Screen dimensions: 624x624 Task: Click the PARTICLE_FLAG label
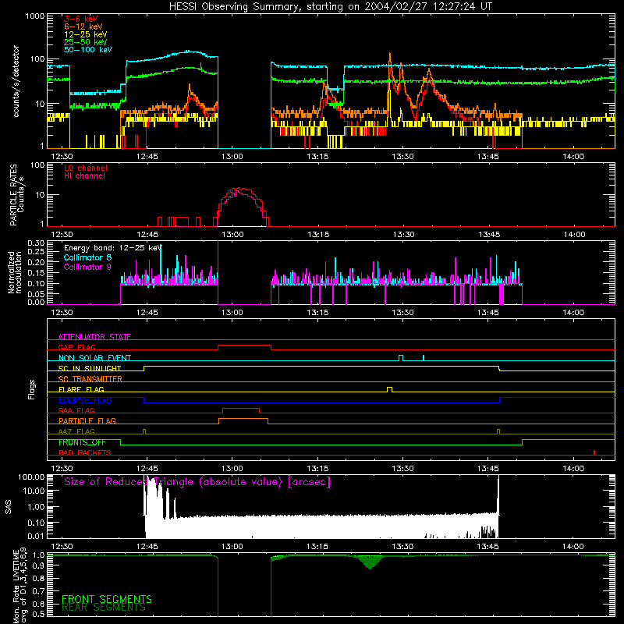(x=87, y=420)
